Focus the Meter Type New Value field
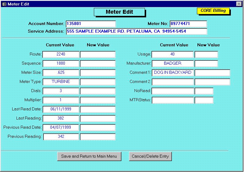 tap(98, 82)
